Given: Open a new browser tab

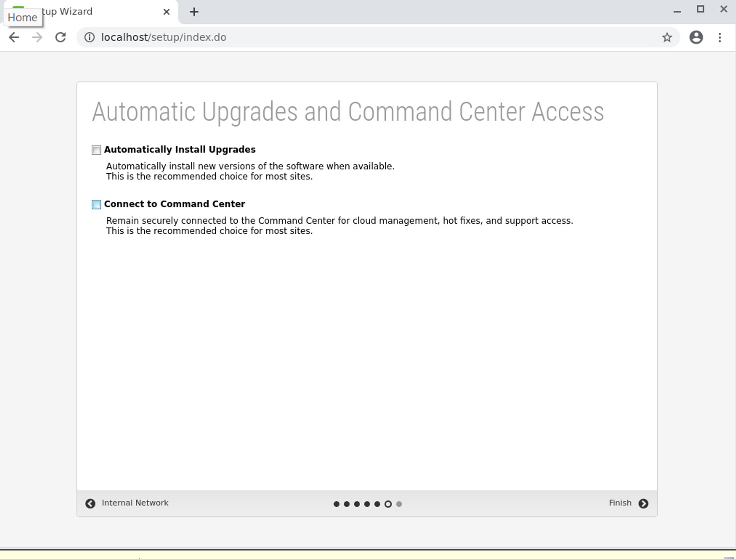Looking at the screenshot, I should [x=194, y=12].
